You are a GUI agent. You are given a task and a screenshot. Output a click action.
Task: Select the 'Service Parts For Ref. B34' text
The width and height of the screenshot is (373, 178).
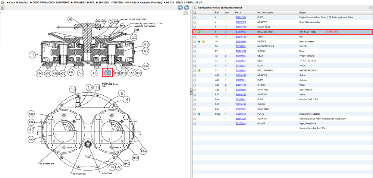point(312,128)
